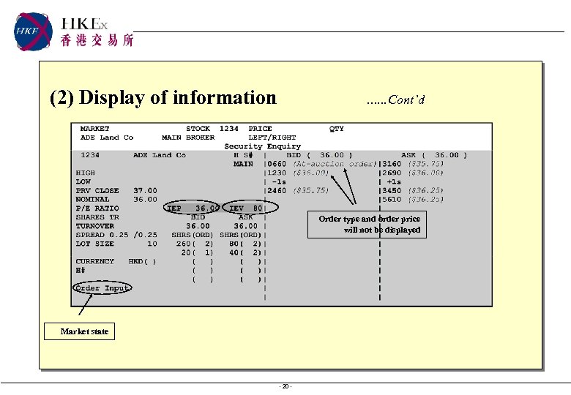The height and width of the screenshot is (395, 571).
Task: Click the ASK ( 36.00 ) queue header
Action: [434, 155]
